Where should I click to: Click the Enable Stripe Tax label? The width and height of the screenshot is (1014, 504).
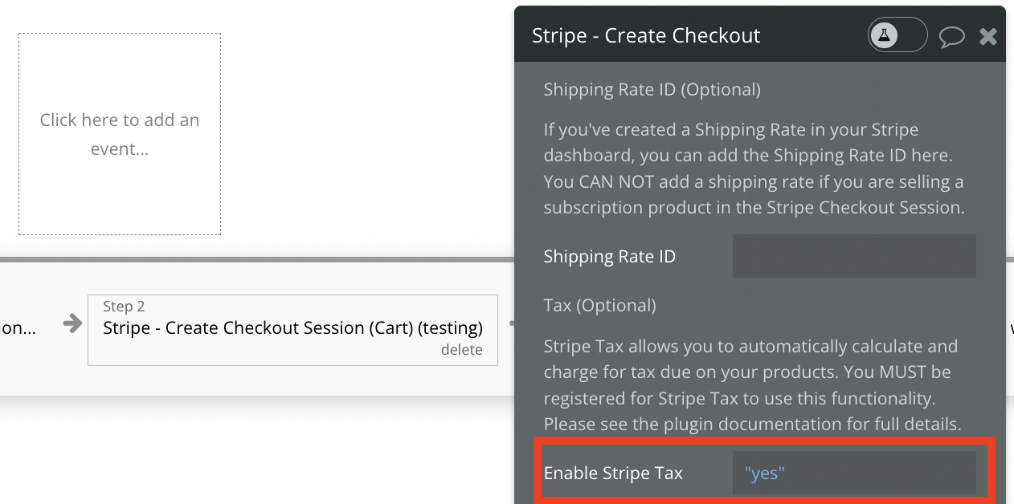pos(613,473)
